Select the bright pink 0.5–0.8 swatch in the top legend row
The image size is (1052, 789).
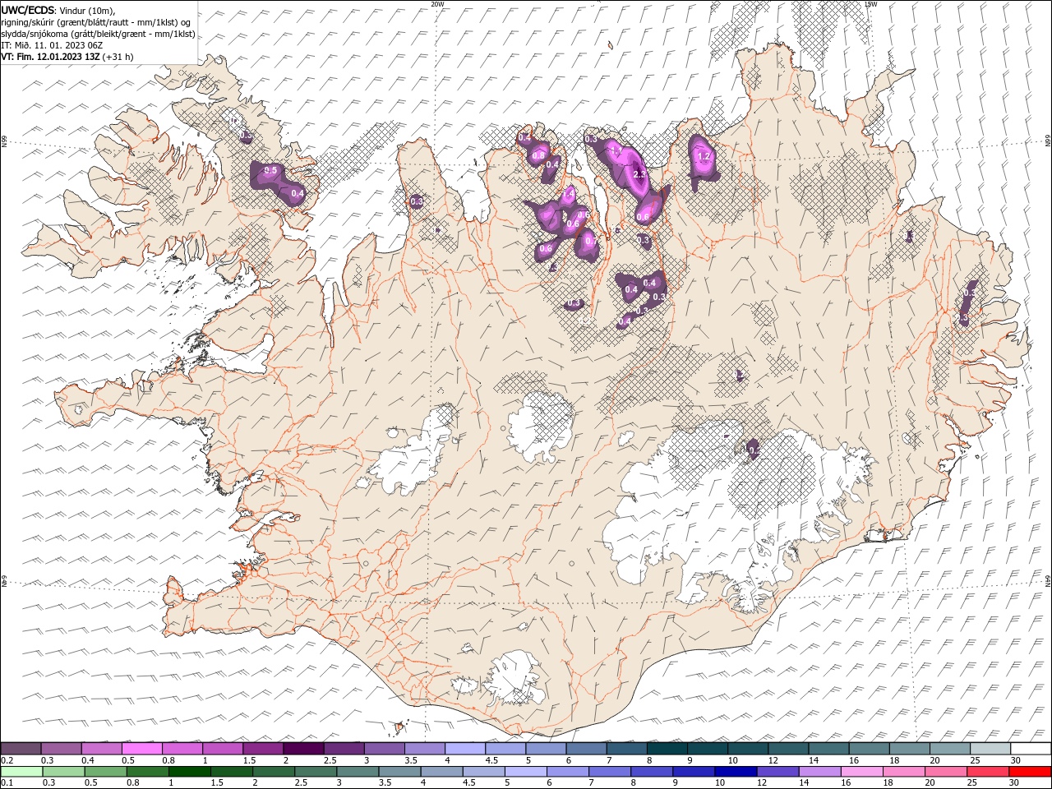(x=141, y=749)
